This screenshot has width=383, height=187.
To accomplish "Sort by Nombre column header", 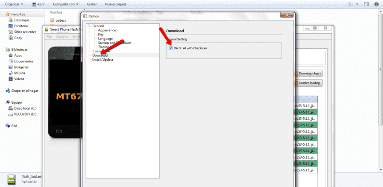I will 56,12.
